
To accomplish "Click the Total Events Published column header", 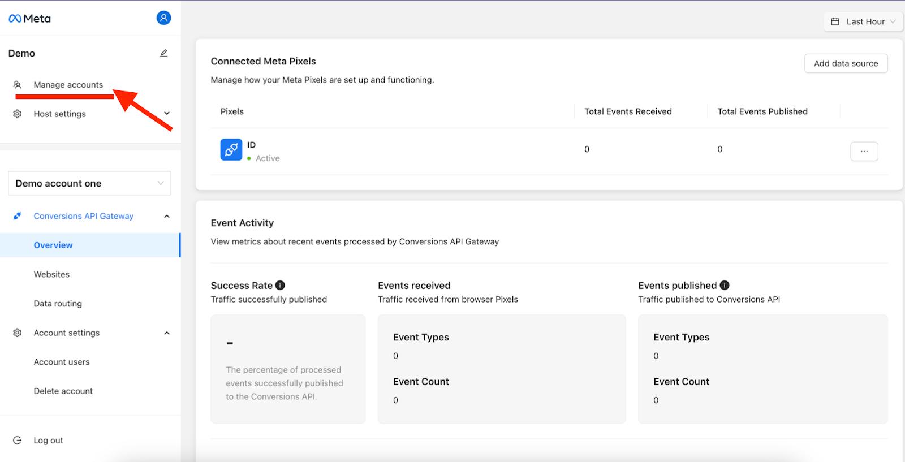I will tap(762, 111).
